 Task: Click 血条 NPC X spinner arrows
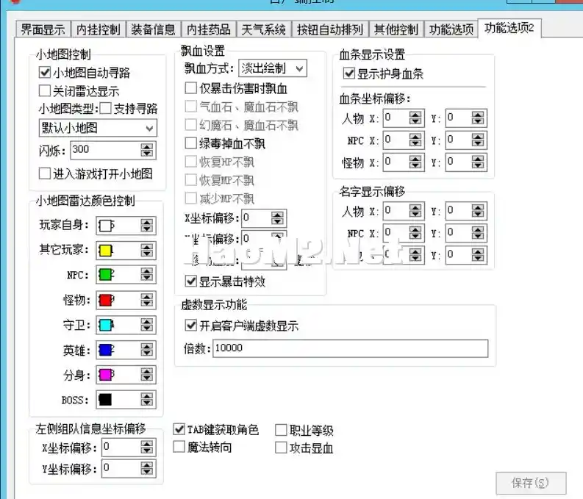click(415, 140)
